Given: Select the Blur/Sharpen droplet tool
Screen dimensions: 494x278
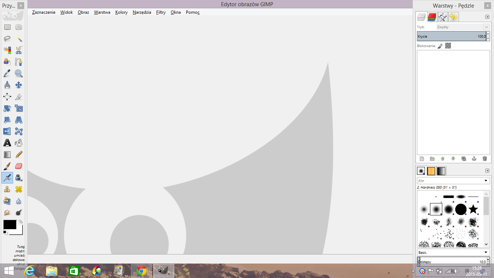Looking at the screenshot, I should point(19,201).
